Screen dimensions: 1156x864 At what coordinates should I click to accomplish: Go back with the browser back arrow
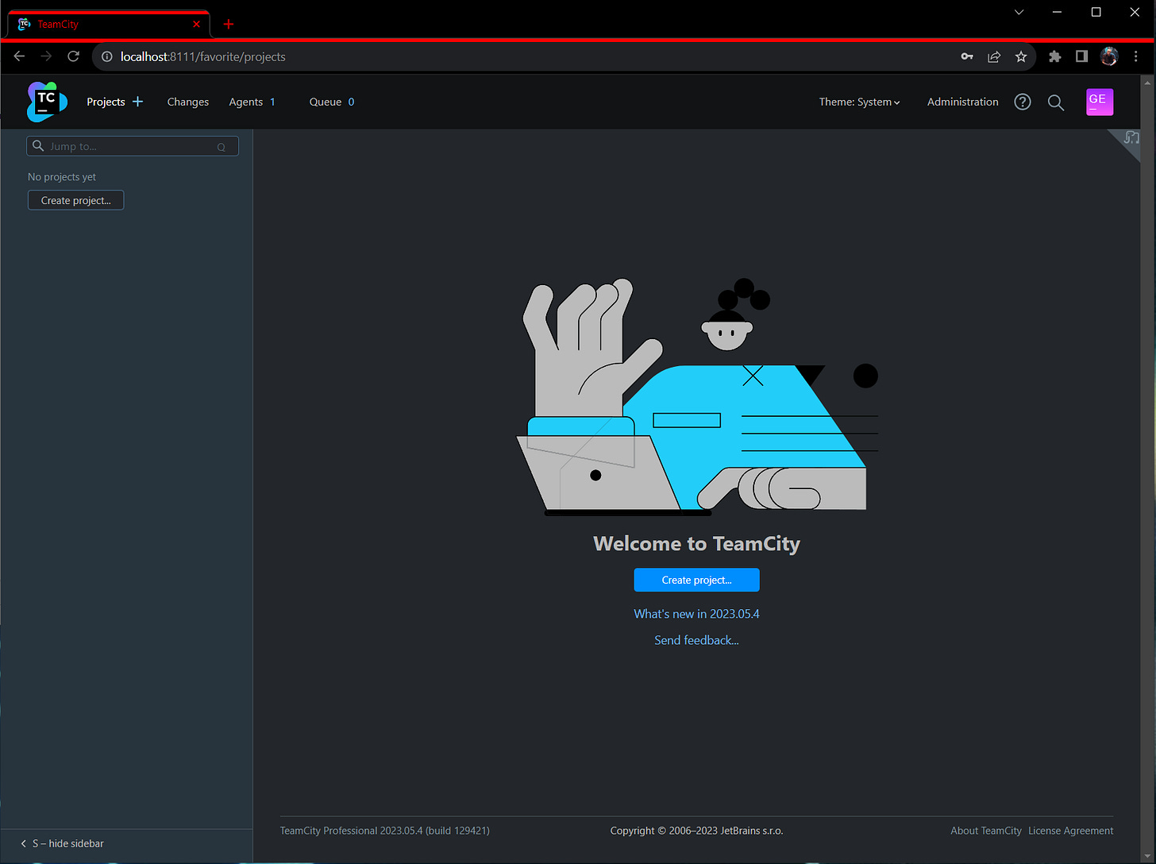click(20, 56)
